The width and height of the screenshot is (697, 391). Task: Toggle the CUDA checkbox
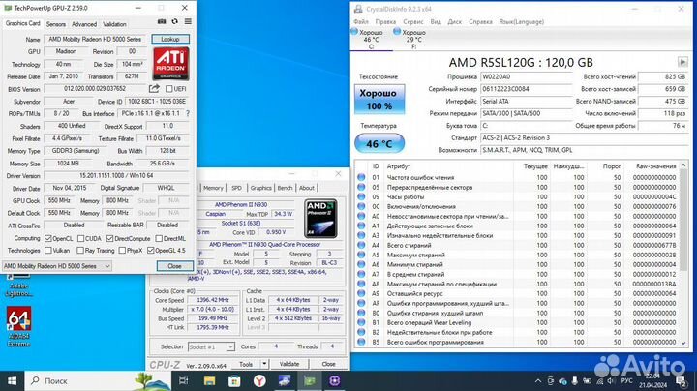click(x=80, y=239)
